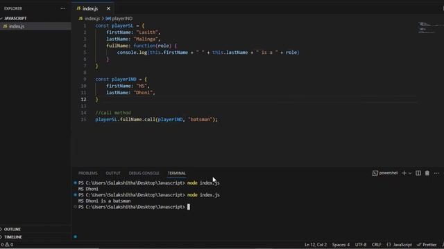Viewport: 444px width, 249px height.
Task: Click the firstName: "Lasith" line
Action: (x=133, y=33)
